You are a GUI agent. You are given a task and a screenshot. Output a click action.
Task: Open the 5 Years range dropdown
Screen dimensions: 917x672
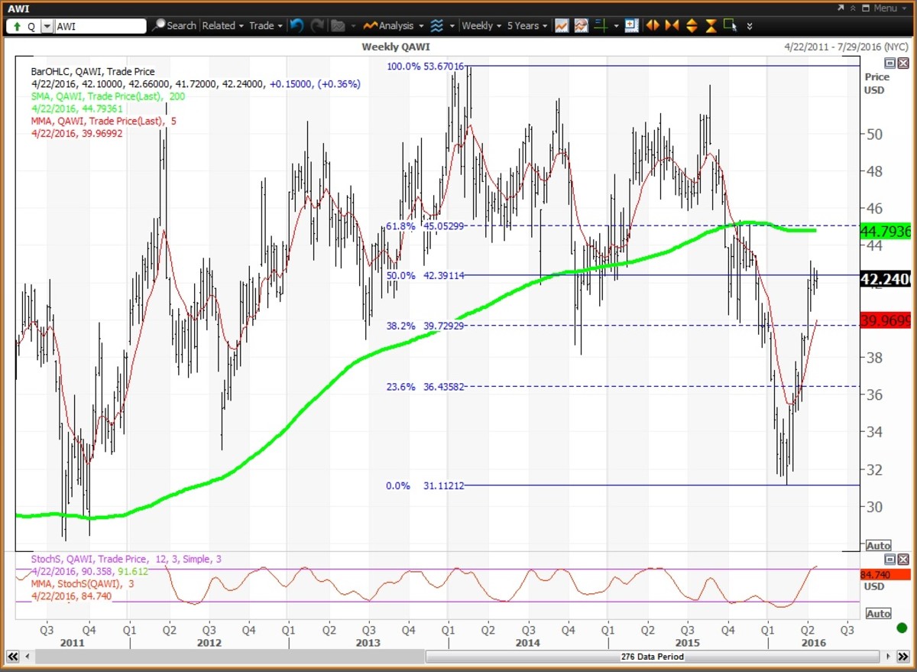coord(527,26)
